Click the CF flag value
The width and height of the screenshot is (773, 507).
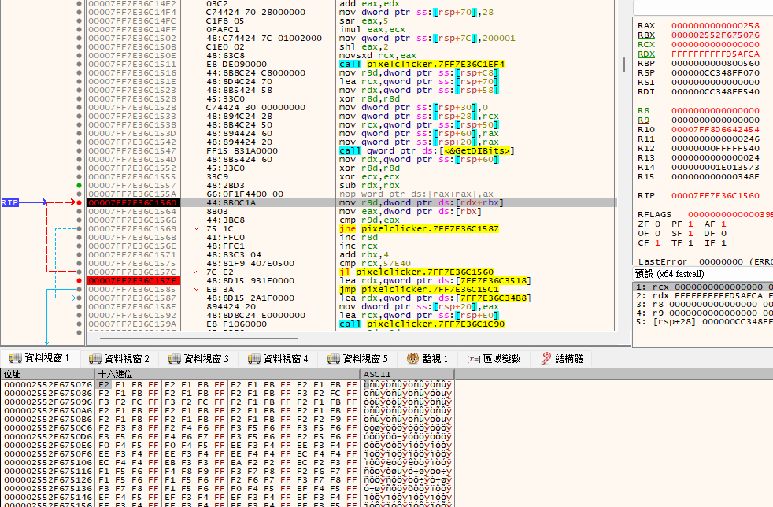[x=657, y=243]
